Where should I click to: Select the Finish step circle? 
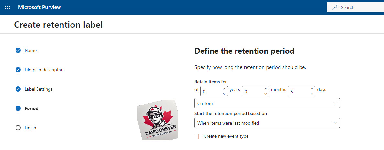click(x=18, y=128)
